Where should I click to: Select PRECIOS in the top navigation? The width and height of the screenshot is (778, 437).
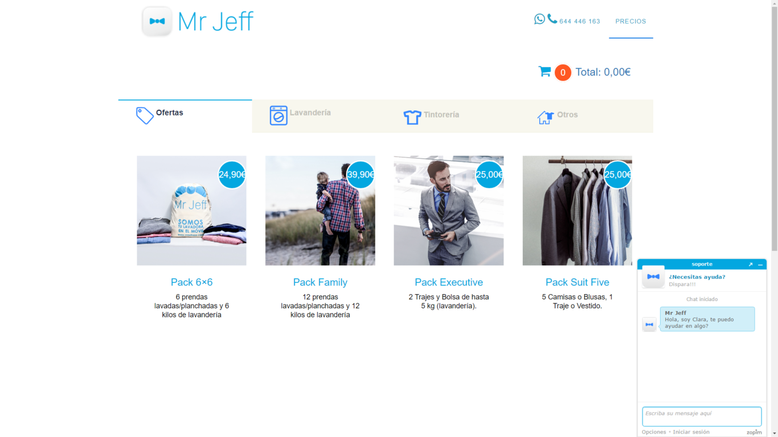click(x=630, y=21)
